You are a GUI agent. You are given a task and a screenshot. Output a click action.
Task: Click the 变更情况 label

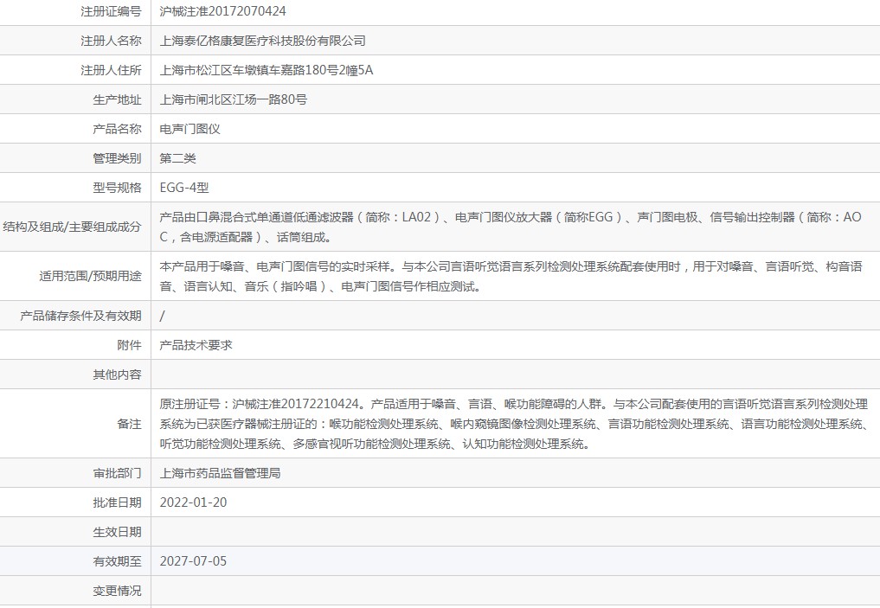pyautogui.click(x=118, y=592)
